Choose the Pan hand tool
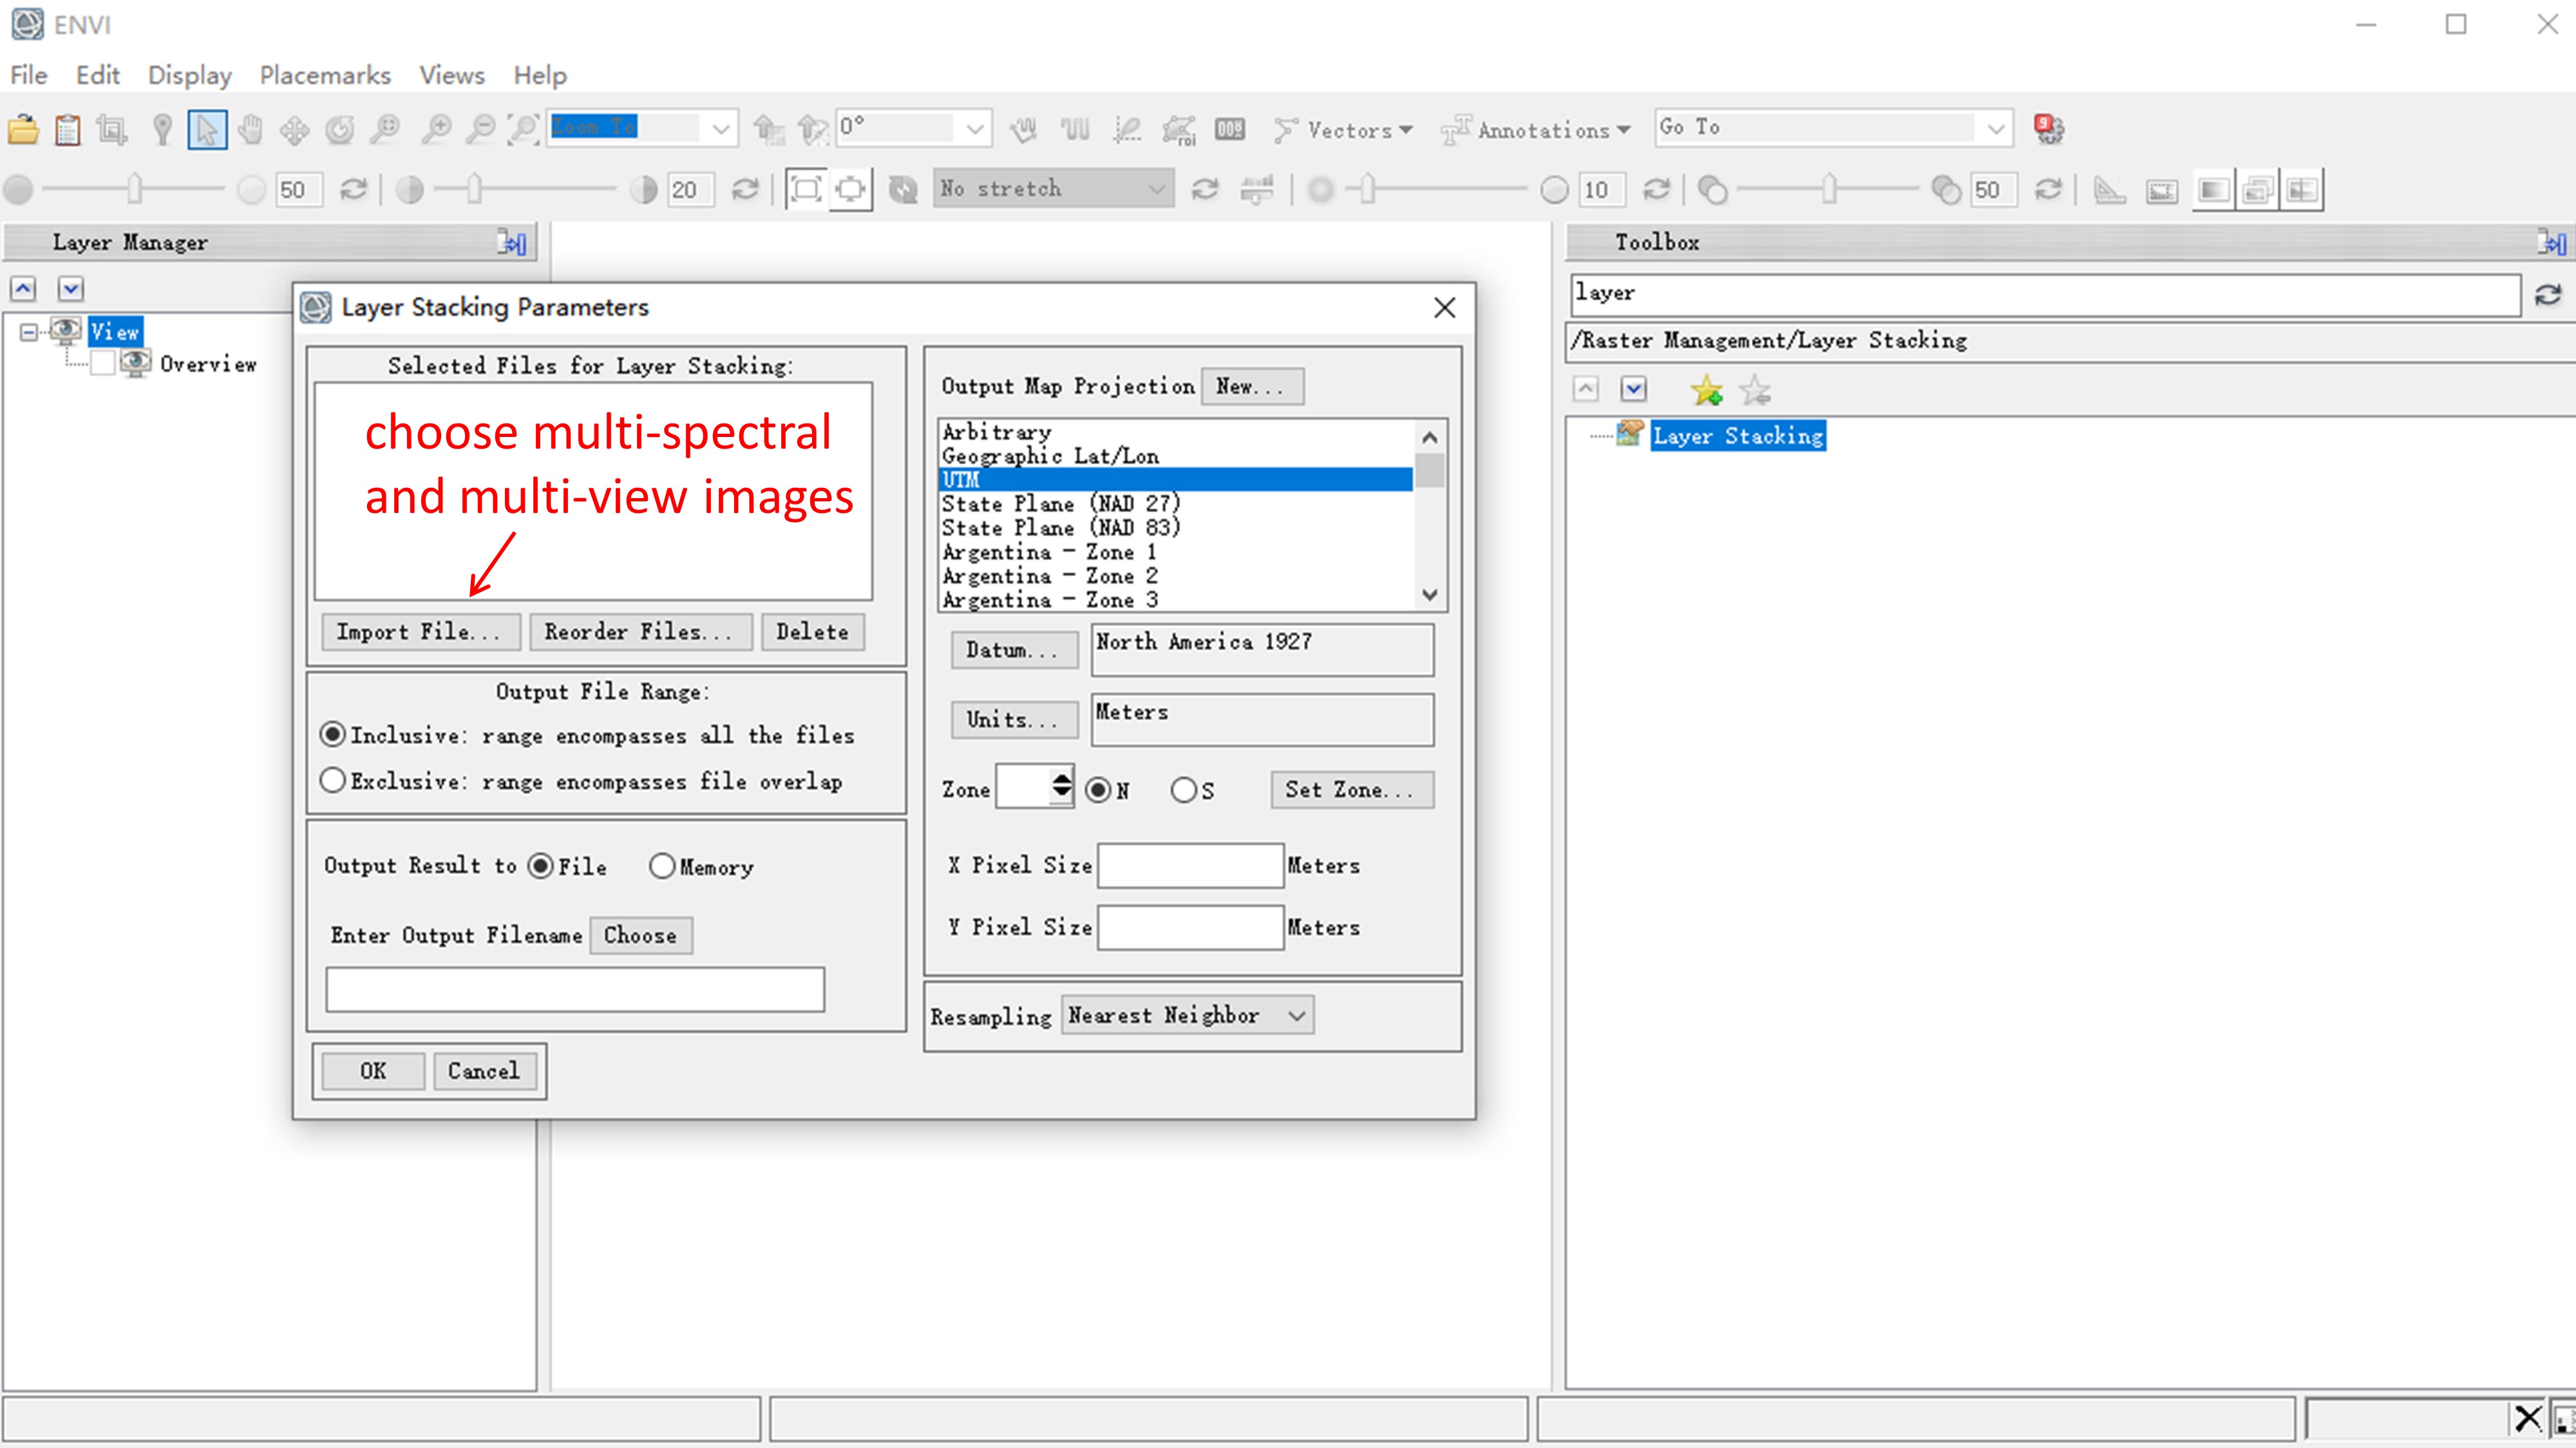 coord(251,130)
